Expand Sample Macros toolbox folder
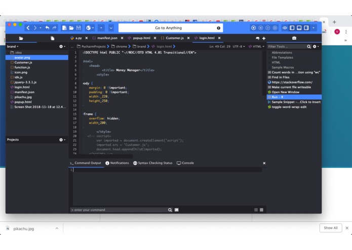352x250 pixels. [269, 67]
